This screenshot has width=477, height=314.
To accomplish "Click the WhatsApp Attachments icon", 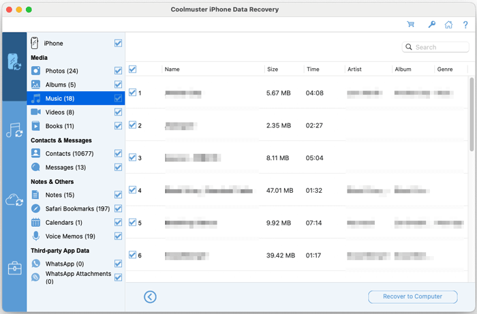I will [35, 277].
